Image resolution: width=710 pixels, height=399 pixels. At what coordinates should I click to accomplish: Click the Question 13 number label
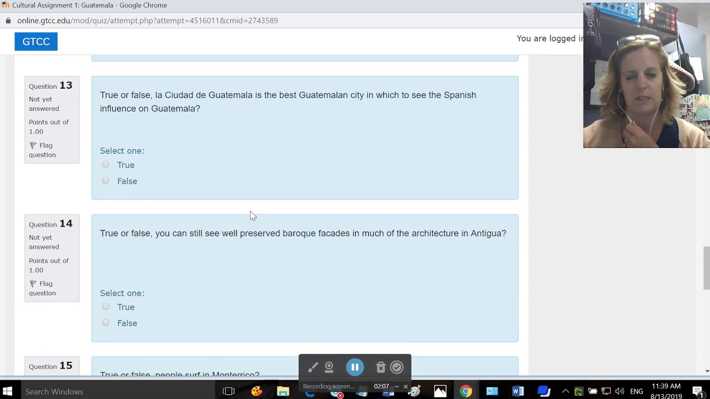[50, 85]
